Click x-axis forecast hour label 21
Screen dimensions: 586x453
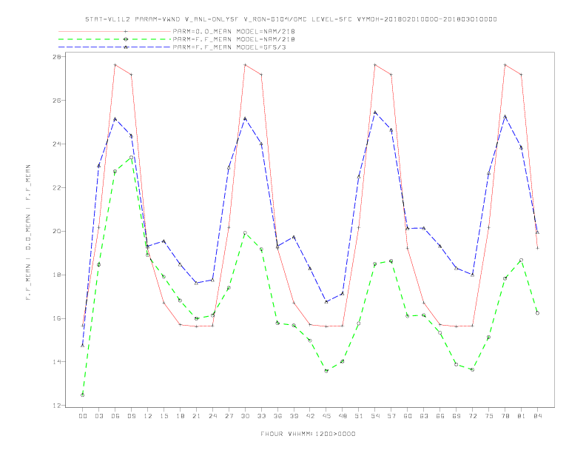coord(196,416)
